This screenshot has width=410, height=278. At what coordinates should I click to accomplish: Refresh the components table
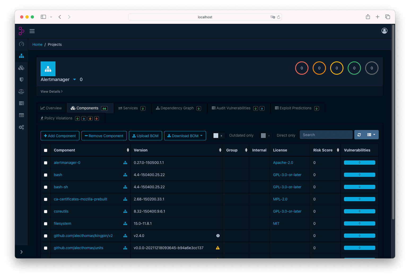click(359, 134)
